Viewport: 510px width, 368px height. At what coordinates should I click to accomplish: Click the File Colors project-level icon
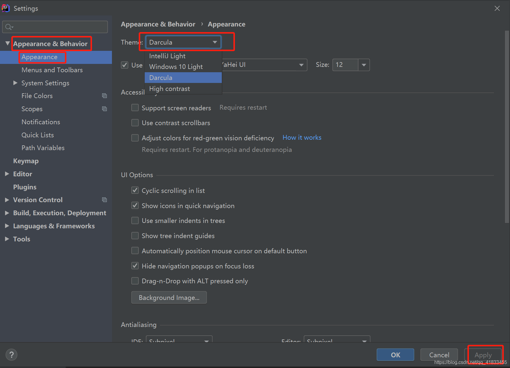105,96
